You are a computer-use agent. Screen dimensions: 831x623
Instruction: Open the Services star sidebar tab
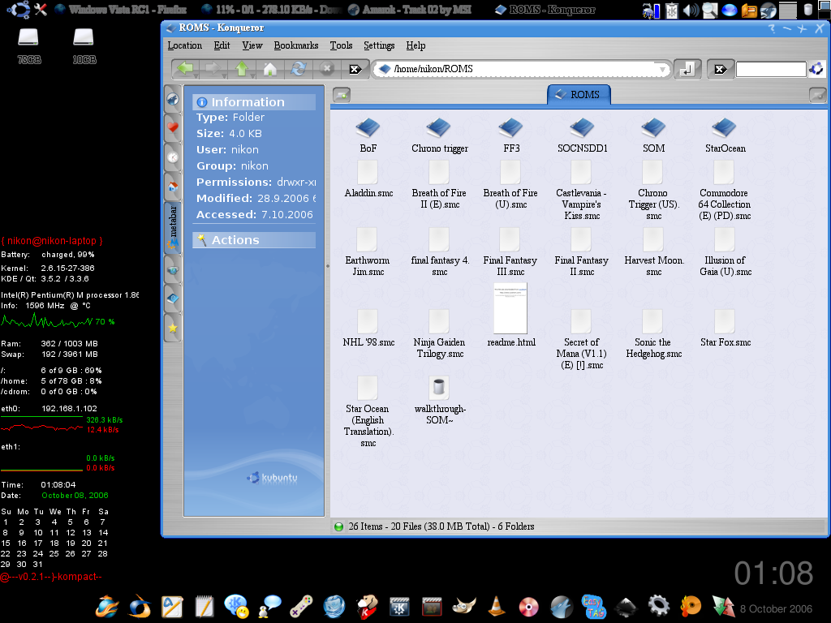[173, 328]
